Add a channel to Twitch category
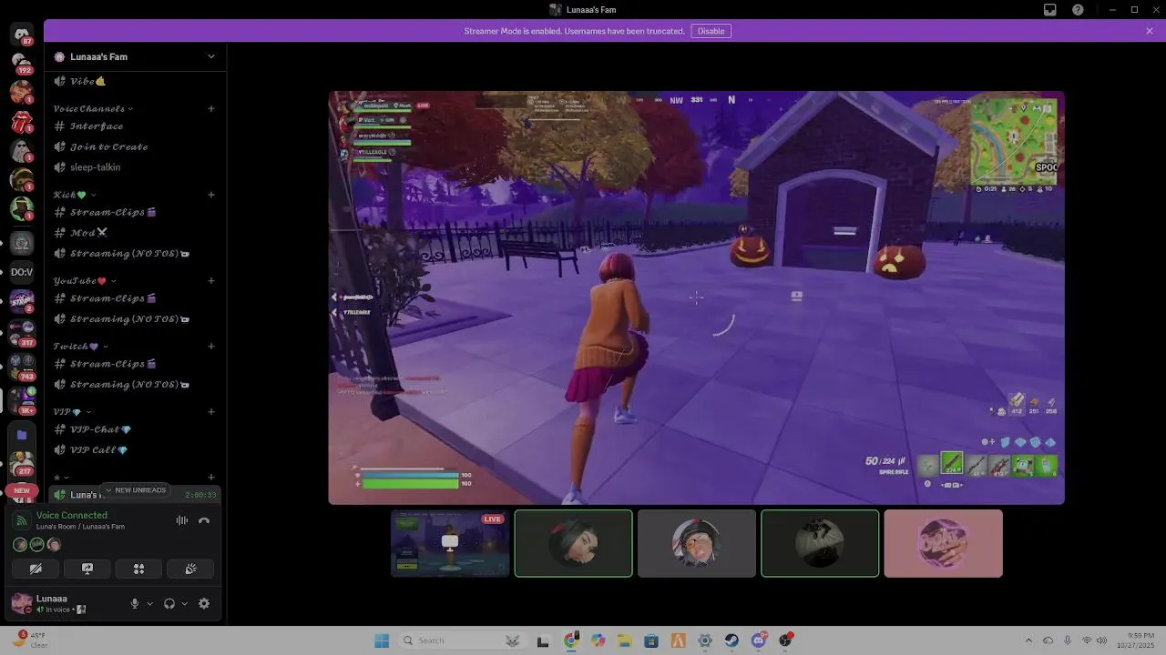1166x655 pixels. [x=211, y=347]
